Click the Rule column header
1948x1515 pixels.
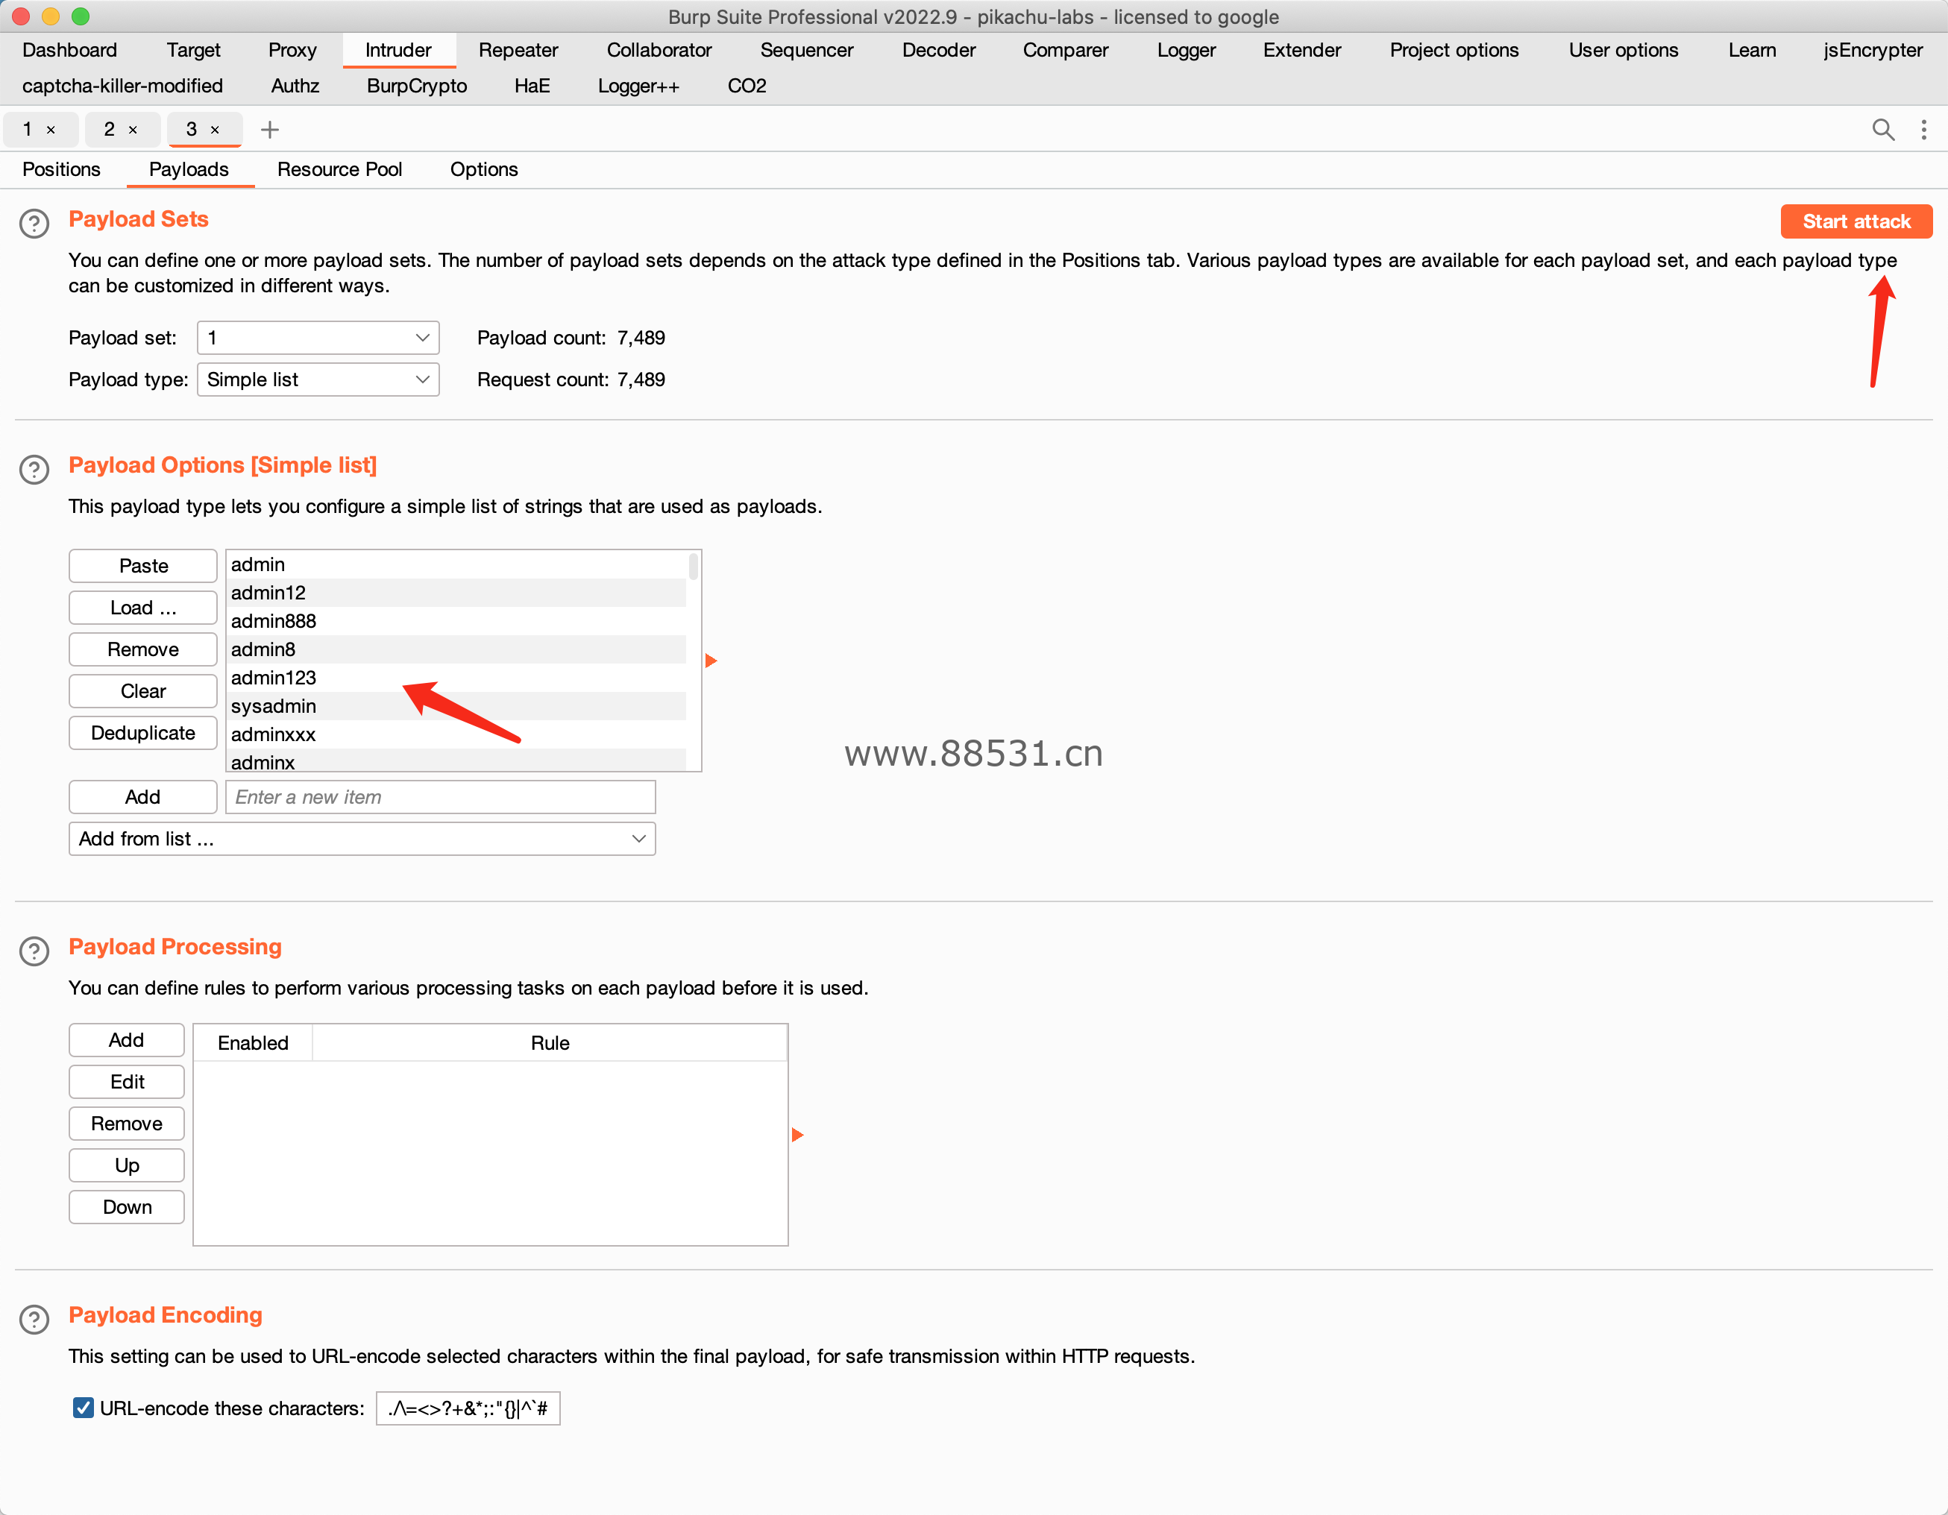click(x=550, y=1043)
